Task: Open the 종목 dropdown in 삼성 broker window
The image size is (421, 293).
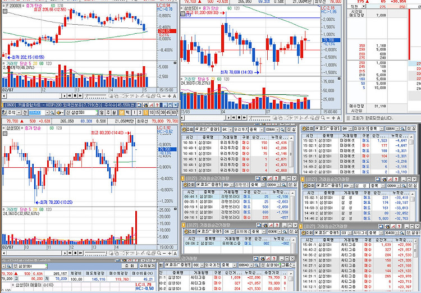Action: point(382,186)
